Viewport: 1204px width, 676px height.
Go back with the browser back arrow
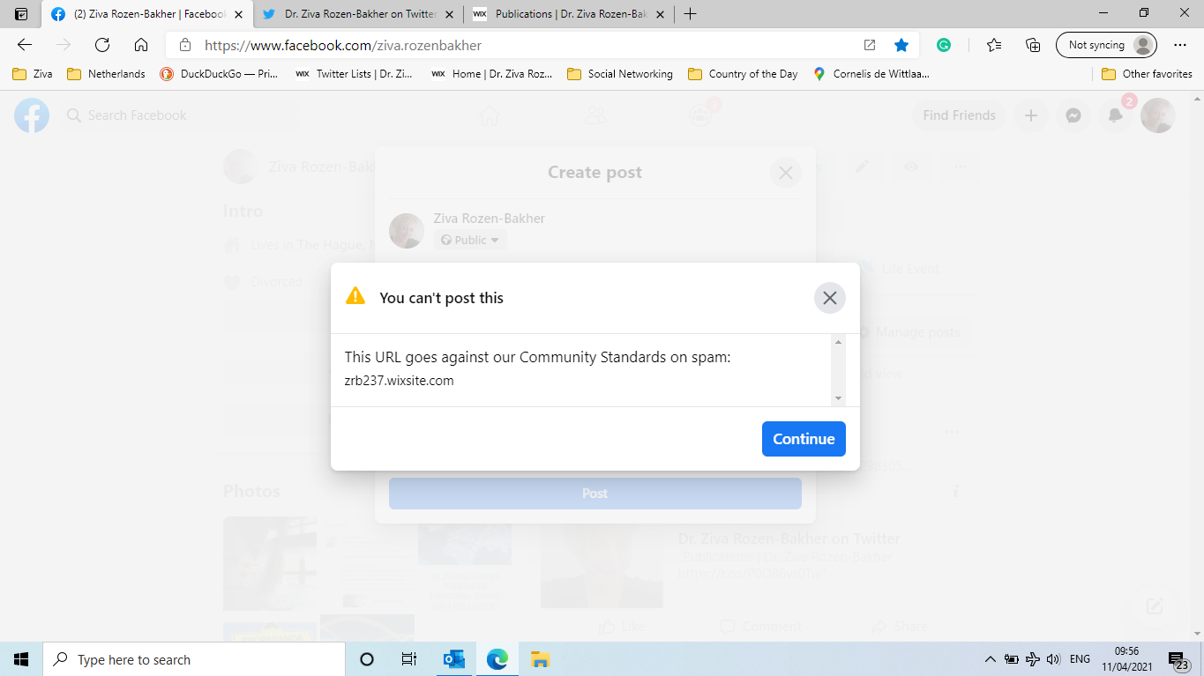click(x=25, y=45)
